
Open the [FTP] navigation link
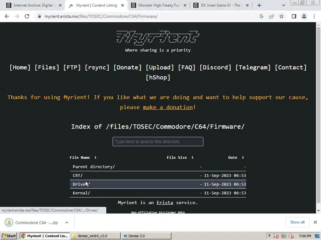tap(72, 67)
